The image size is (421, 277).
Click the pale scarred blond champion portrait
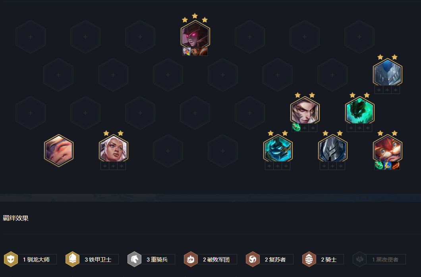point(305,111)
